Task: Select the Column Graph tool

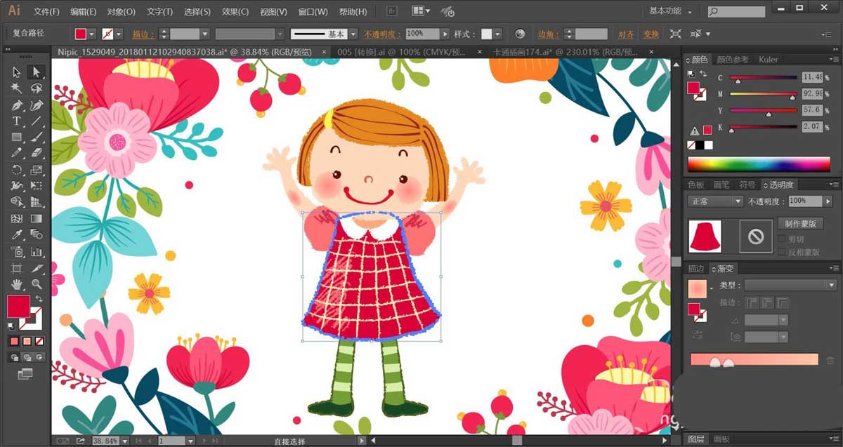Action: click(x=36, y=252)
